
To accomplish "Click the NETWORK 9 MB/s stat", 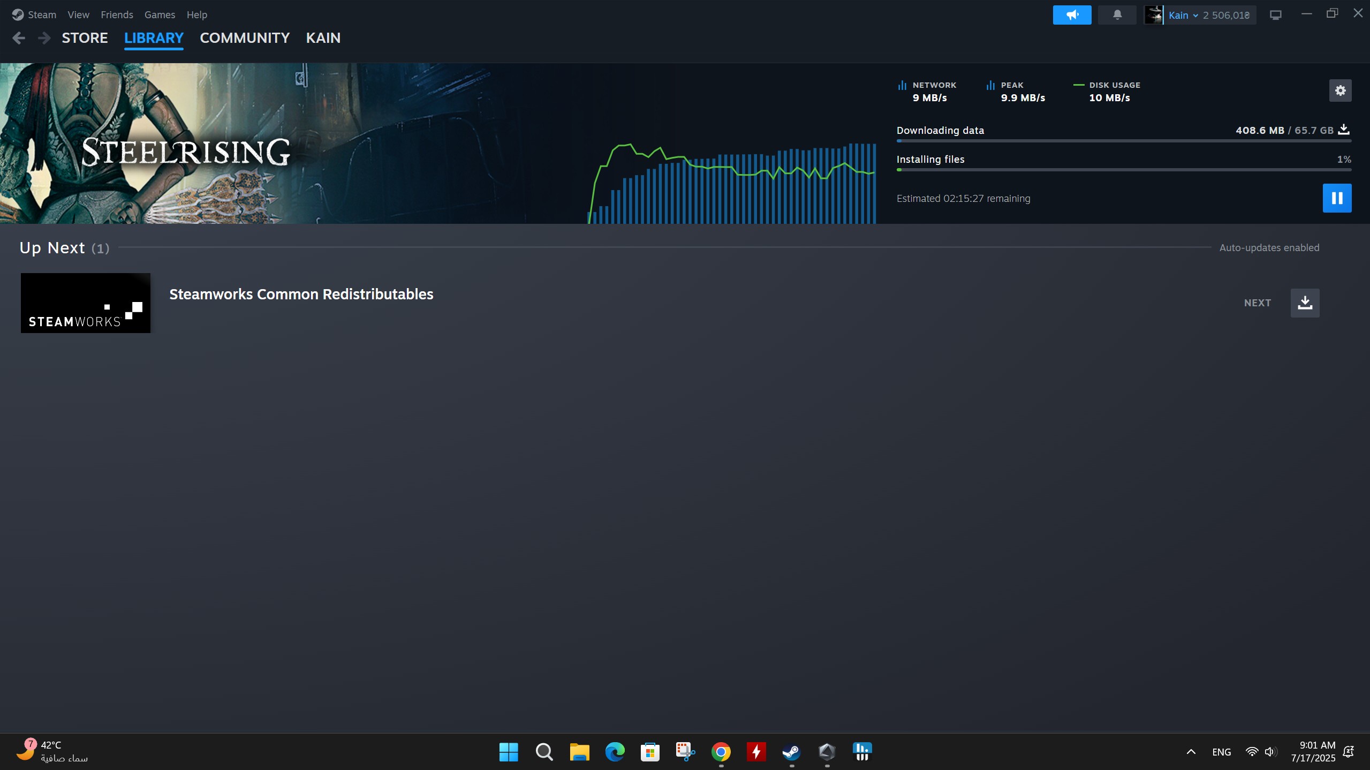I will click(927, 92).
